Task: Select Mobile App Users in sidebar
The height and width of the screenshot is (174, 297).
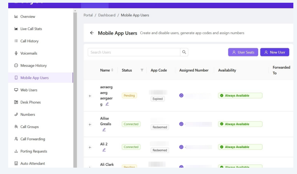Action: pos(41,78)
